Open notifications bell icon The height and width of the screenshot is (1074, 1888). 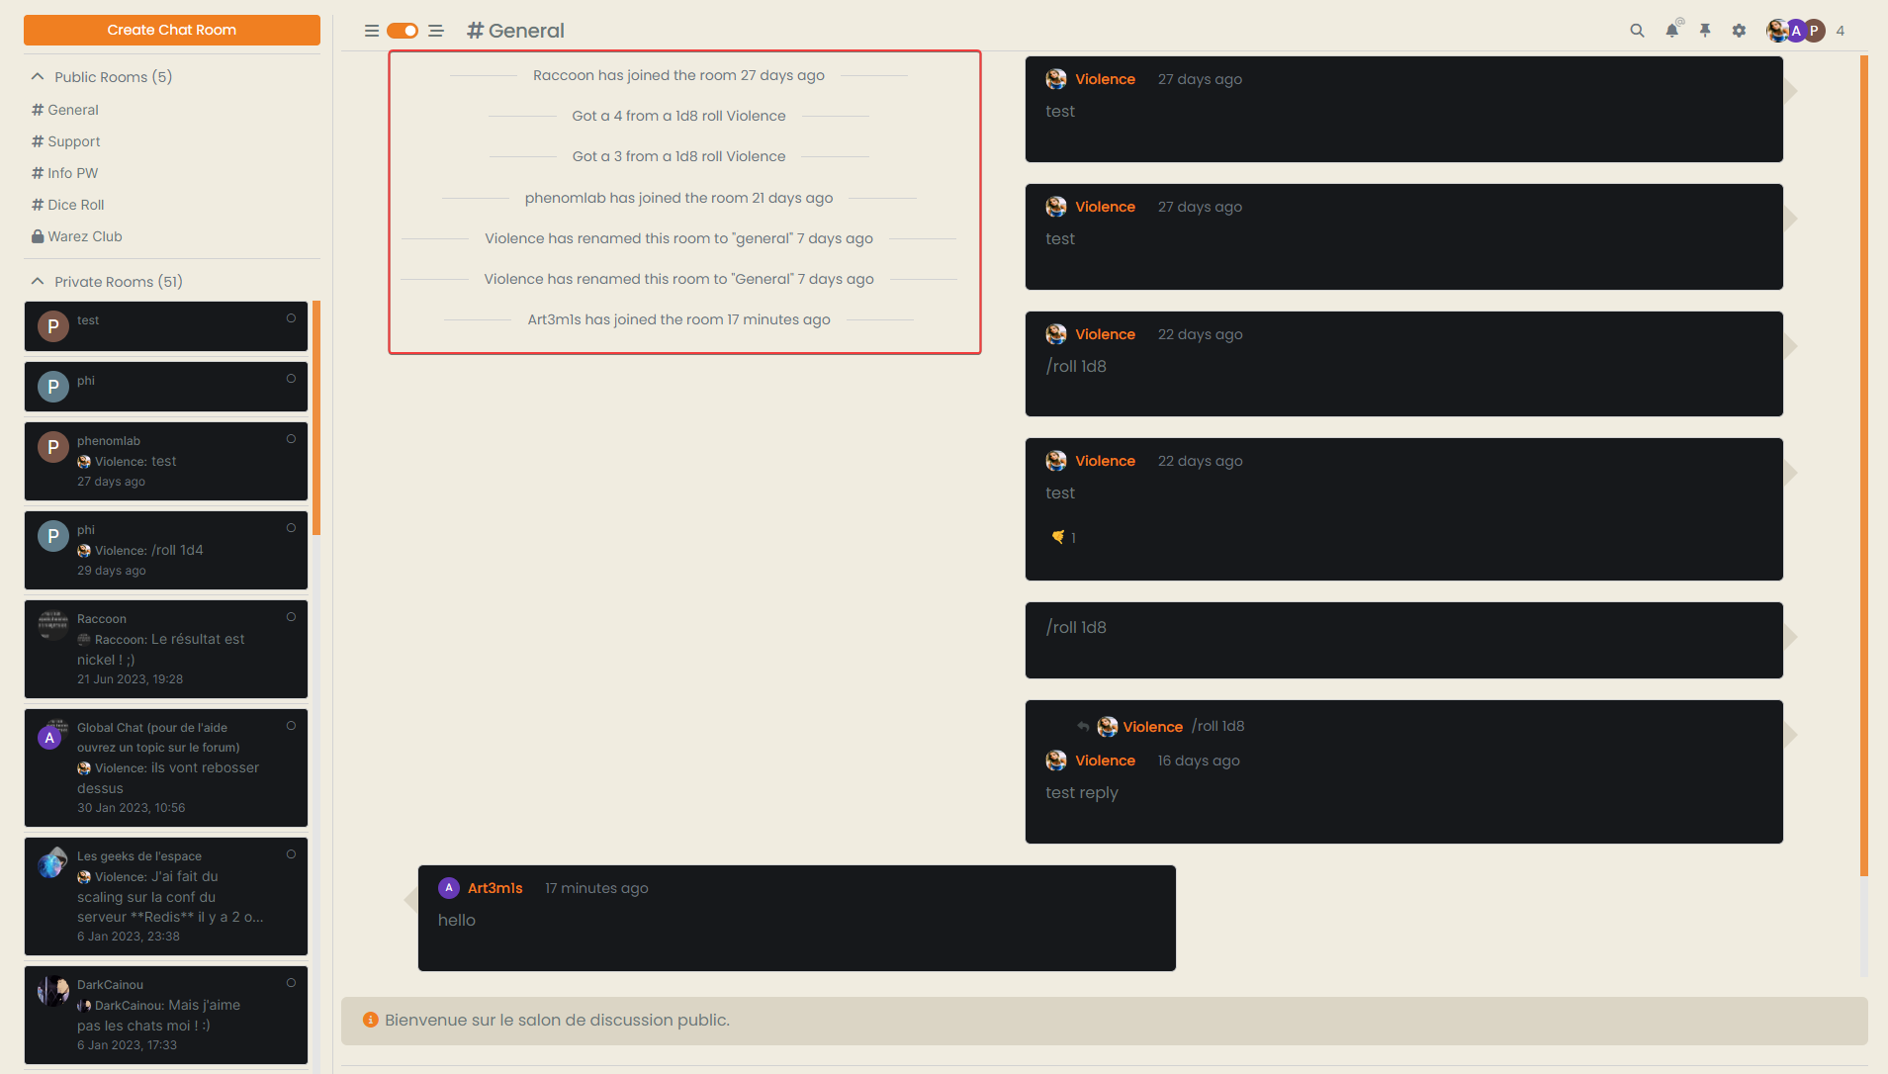[1671, 31]
